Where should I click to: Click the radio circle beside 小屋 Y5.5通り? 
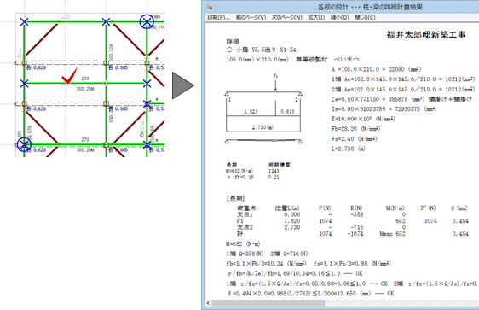coord(229,50)
